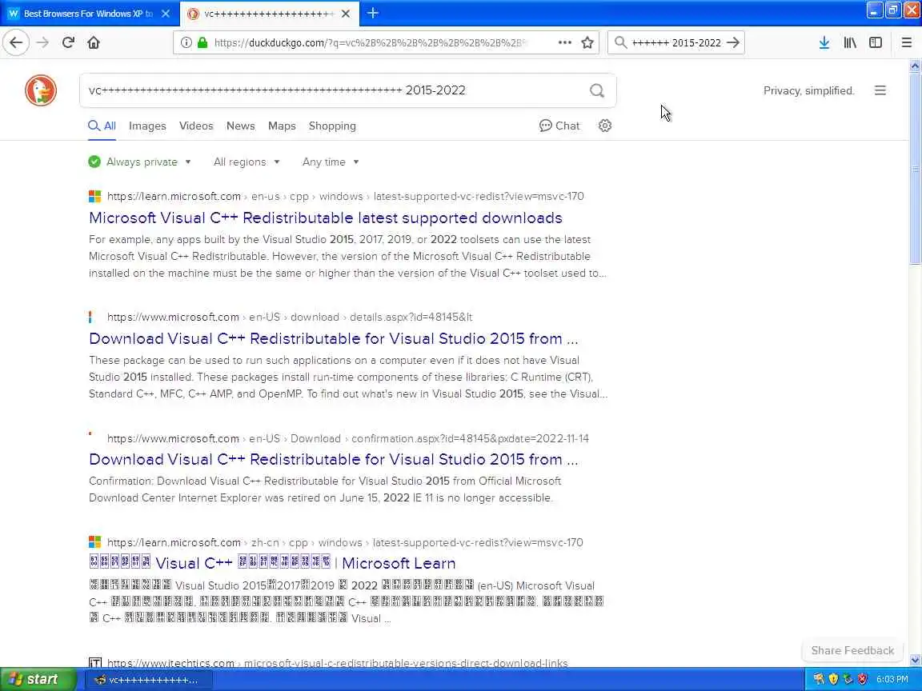Viewport: 922px width, 691px height.
Task: Click the yellow security shield tray icon
Action: point(833,679)
